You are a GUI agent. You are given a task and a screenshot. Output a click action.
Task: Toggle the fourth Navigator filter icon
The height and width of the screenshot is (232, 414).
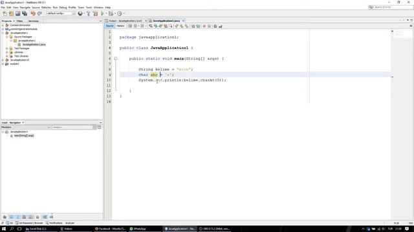coord(25,217)
